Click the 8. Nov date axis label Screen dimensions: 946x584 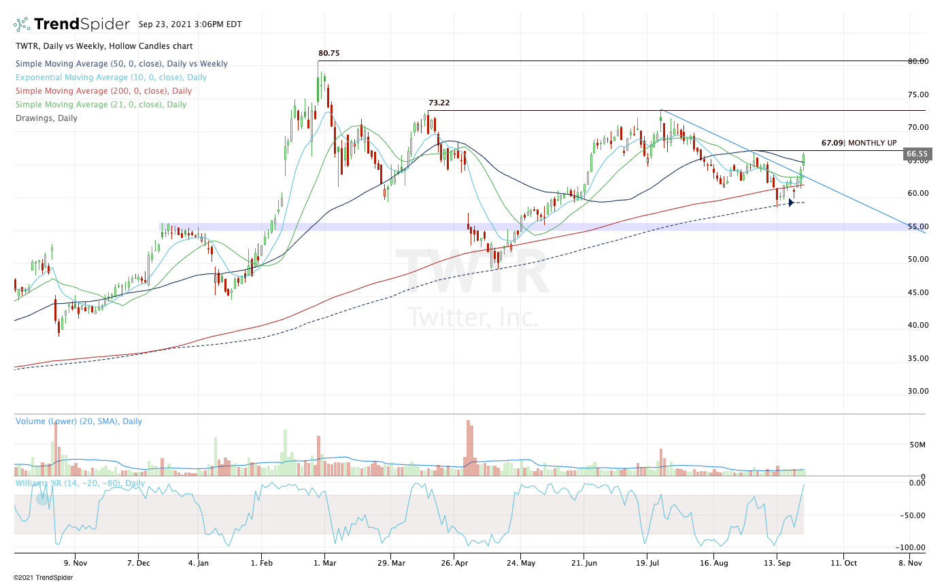coord(909,563)
